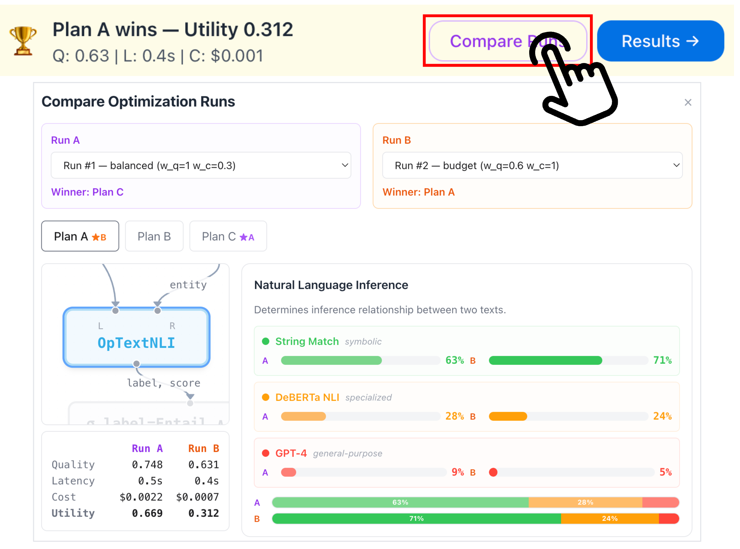
Task: Open the Run B selection dropdown
Action: pyautogui.click(x=532, y=165)
